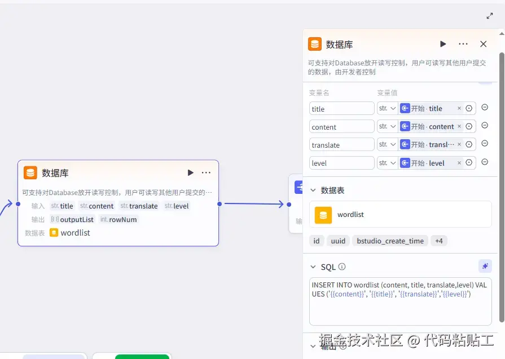This screenshot has height=359, width=505.
Task: Run the database node on the canvas card
Action: point(190,173)
